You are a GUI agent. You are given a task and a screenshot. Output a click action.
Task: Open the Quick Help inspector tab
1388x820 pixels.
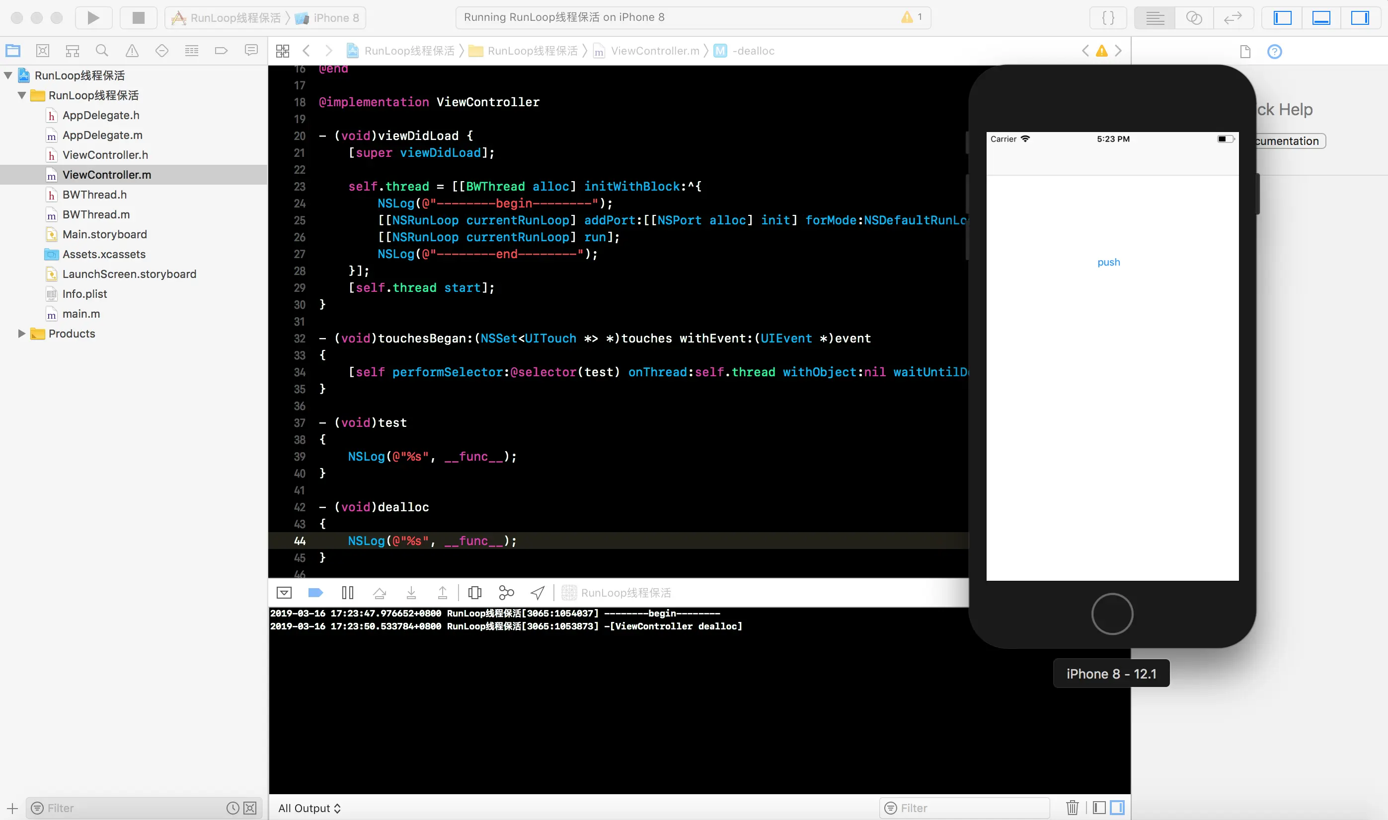coord(1274,52)
